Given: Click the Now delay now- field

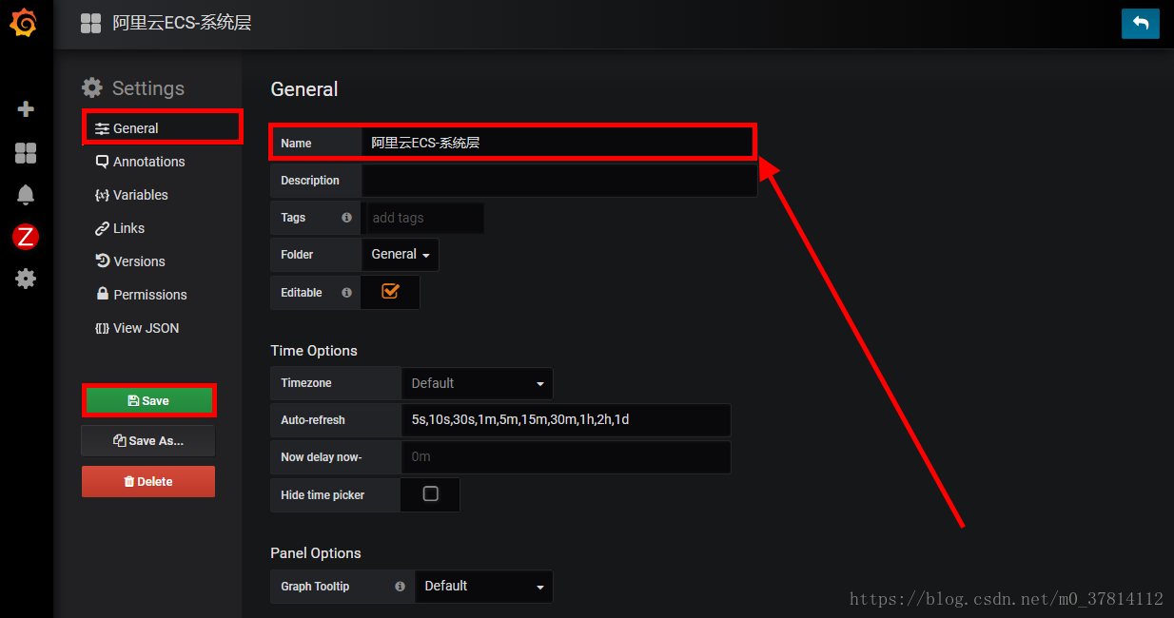Looking at the screenshot, I should pos(566,457).
